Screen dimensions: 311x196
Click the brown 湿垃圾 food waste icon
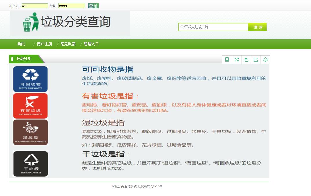click(x=30, y=132)
